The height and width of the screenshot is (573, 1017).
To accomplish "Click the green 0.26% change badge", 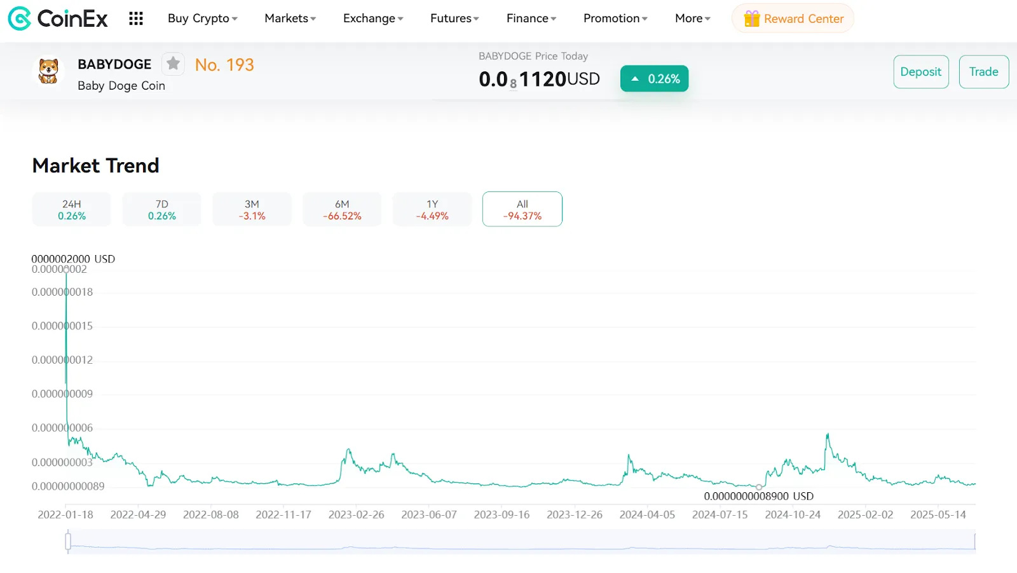I will coord(654,79).
